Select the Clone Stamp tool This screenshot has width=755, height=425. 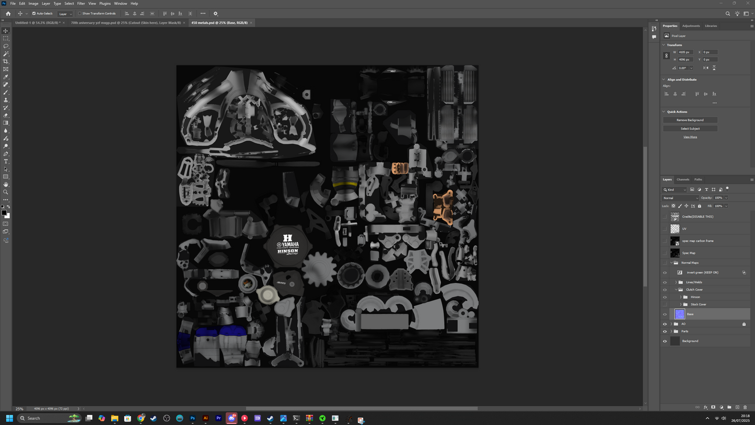[6, 100]
